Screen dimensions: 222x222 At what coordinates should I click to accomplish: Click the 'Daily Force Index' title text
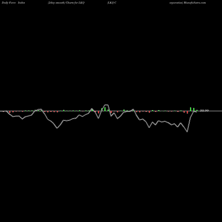point(13,3)
